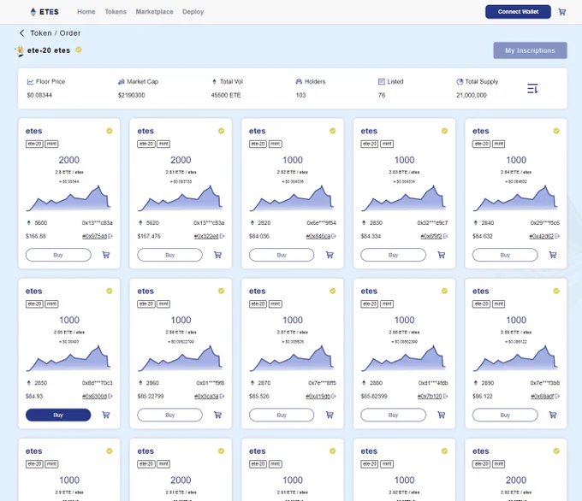Image resolution: width=582 pixels, height=501 pixels.
Task: Open the #0x419db inscription link
Action: [318, 396]
